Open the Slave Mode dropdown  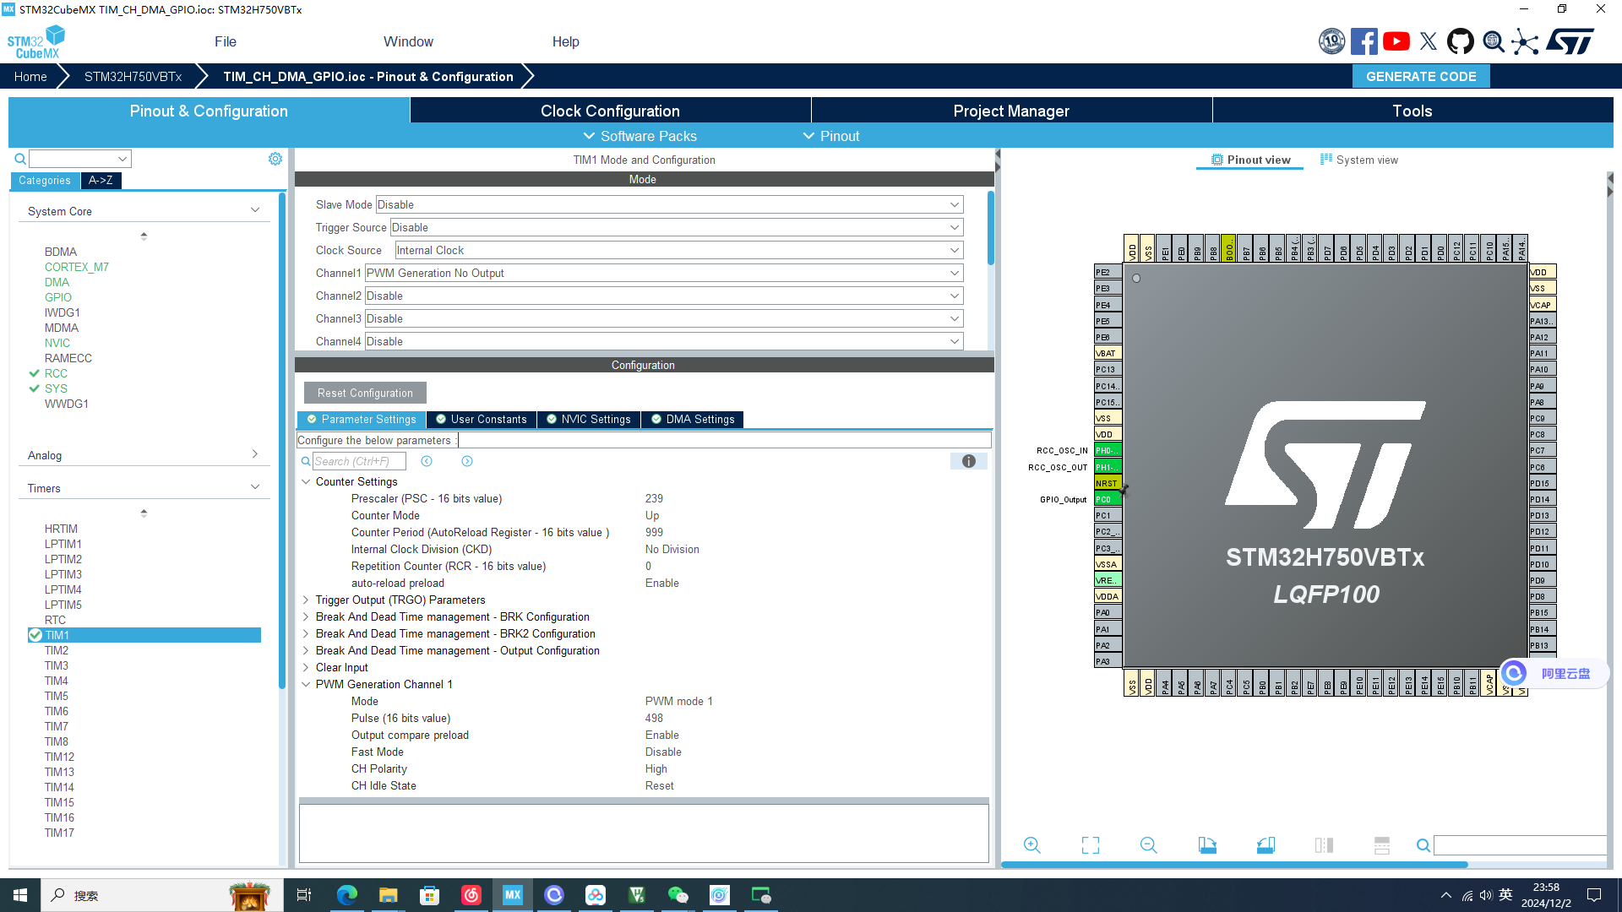click(669, 204)
